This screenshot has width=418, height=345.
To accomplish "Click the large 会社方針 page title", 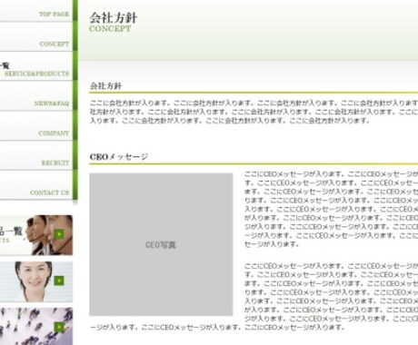I will [114, 18].
